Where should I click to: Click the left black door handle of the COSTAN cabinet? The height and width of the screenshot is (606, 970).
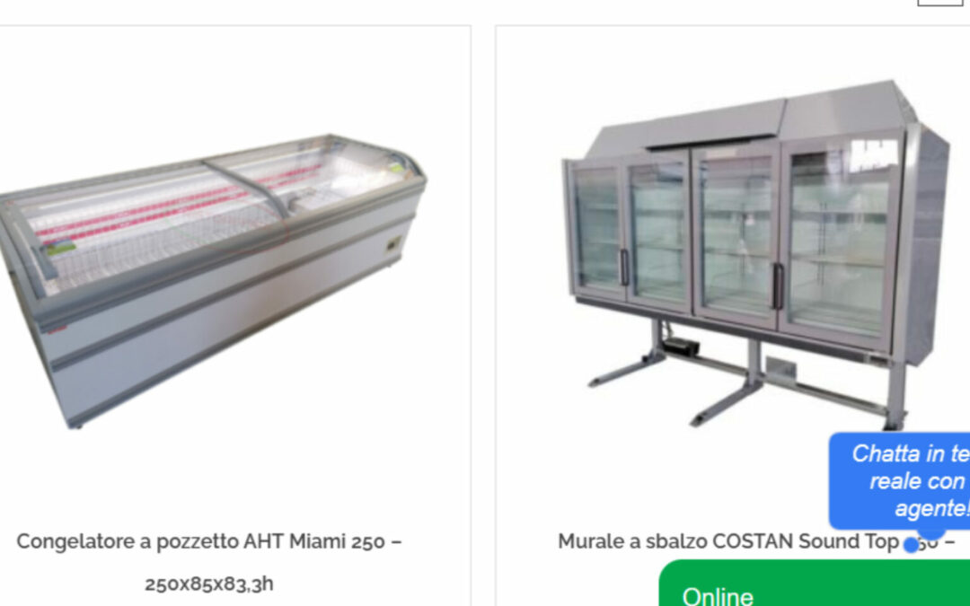(624, 268)
